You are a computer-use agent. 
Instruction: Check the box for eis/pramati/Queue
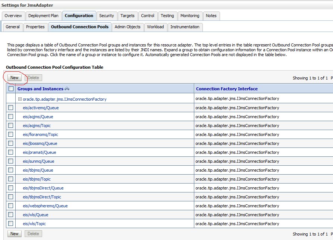[10, 152]
